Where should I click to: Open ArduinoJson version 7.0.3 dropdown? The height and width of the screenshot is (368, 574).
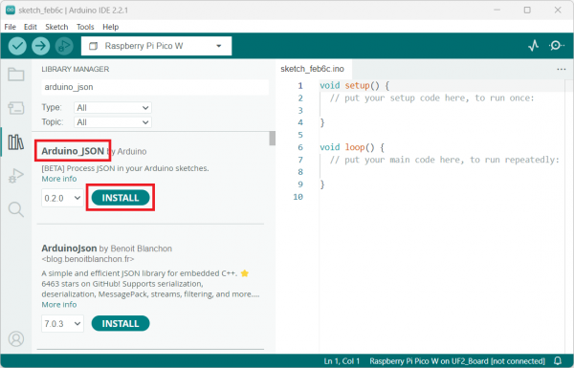point(62,324)
